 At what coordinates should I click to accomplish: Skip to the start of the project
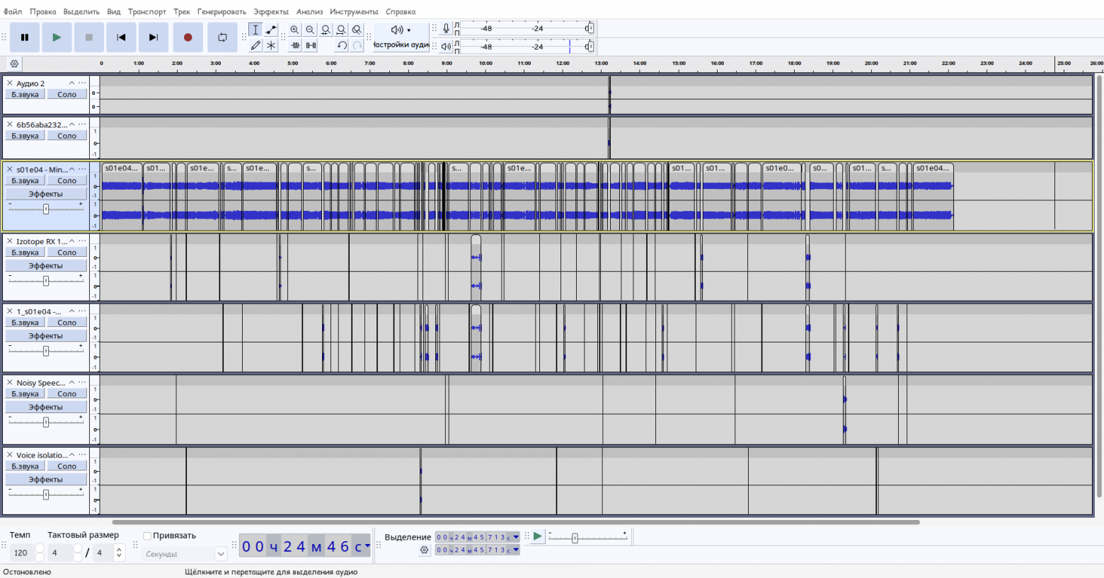point(121,37)
